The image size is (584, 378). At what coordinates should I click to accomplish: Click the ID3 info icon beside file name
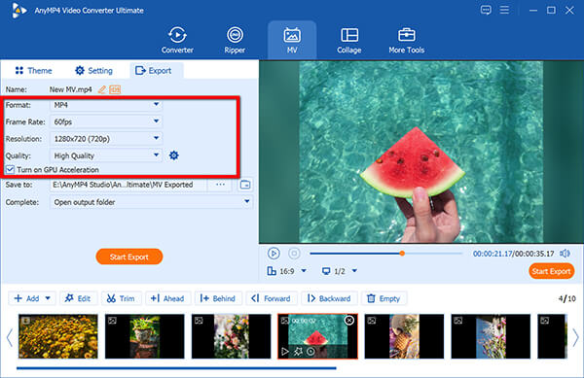pyautogui.click(x=115, y=89)
